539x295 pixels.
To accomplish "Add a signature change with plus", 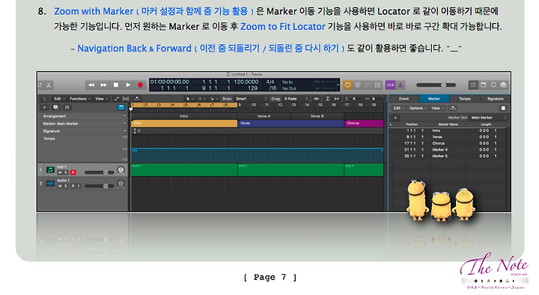I will 124,131.
